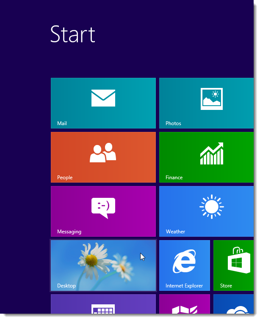Open the Mail envelope tile
The width and height of the screenshot is (260, 320).
103,103
